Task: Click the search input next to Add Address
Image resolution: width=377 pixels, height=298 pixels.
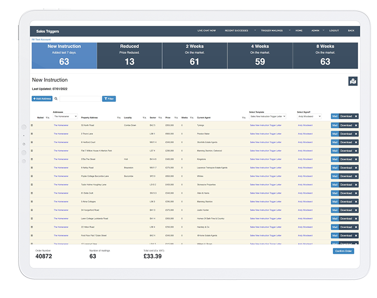Action: click(79, 99)
